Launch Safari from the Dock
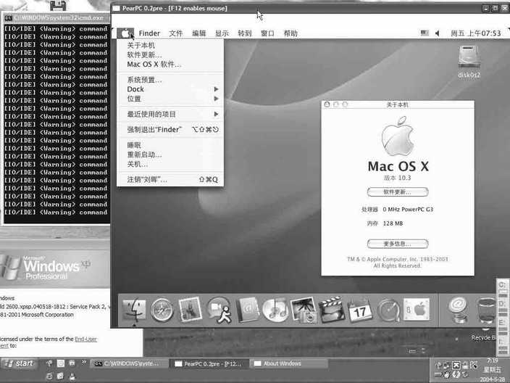This screenshot has height=383, width=510. (162, 310)
